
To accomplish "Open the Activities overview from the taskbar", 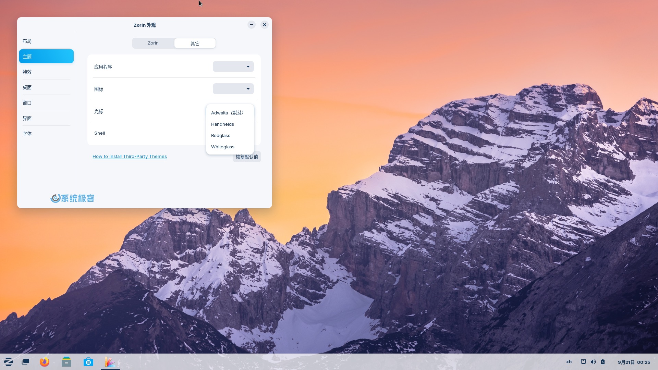I will pyautogui.click(x=25, y=362).
